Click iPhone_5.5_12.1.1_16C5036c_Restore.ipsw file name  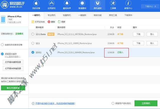pos(77,34)
